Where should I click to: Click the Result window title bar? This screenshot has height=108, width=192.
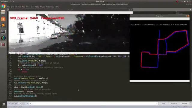pyautogui.click(x=70, y=10)
